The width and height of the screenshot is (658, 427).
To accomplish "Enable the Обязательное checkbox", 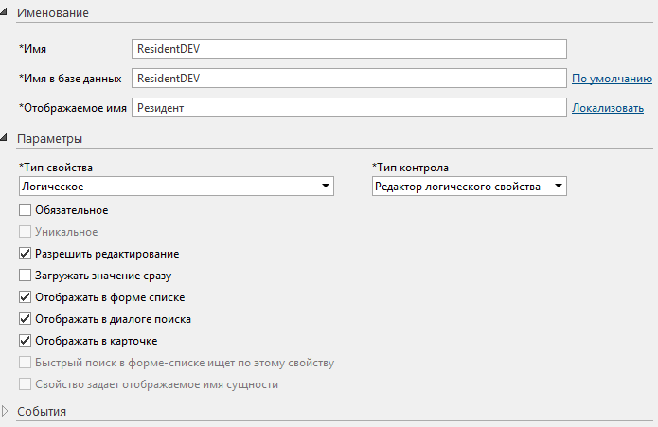I will [26, 210].
